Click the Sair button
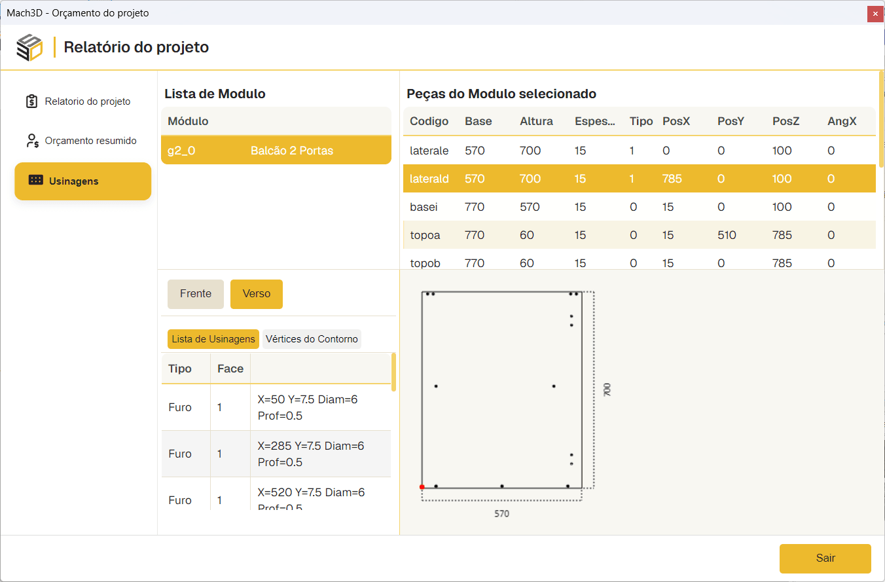Image resolution: width=885 pixels, height=582 pixels. [x=825, y=558]
